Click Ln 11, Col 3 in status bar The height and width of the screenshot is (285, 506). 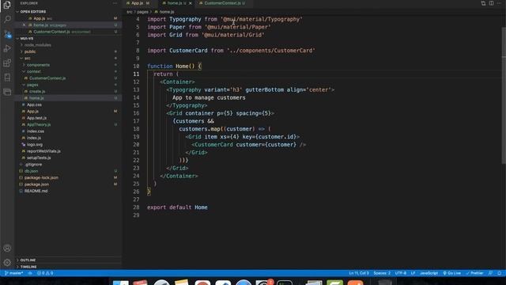point(358,273)
